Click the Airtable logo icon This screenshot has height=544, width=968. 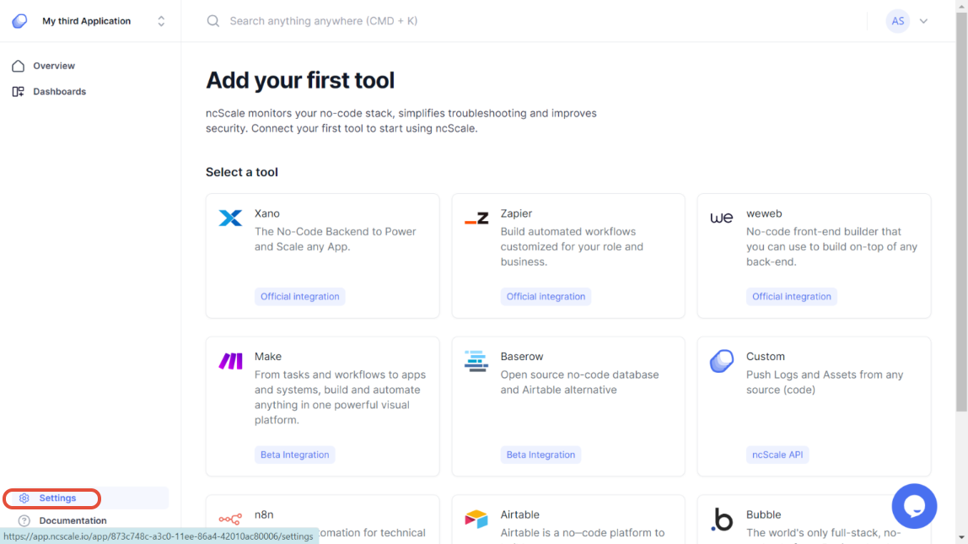tap(476, 520)
